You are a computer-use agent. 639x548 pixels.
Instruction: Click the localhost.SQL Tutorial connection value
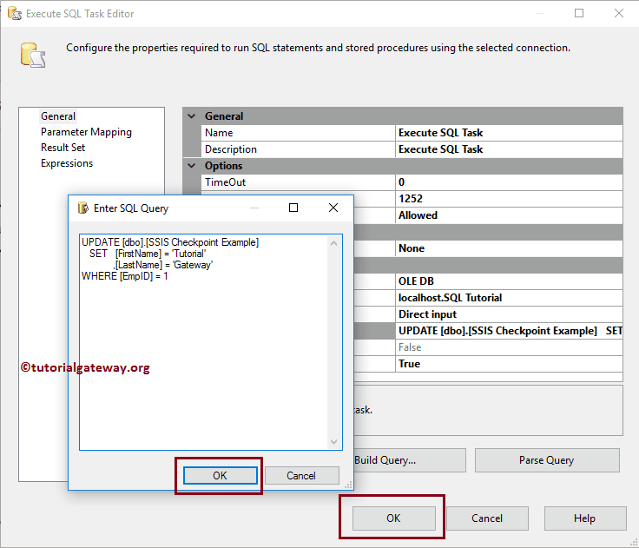tap(509, 298)
